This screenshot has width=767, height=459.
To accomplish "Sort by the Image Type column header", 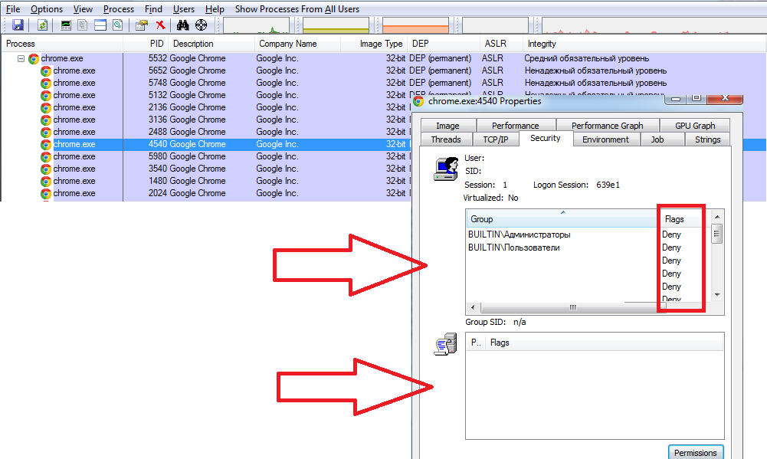I will (374, 44).
